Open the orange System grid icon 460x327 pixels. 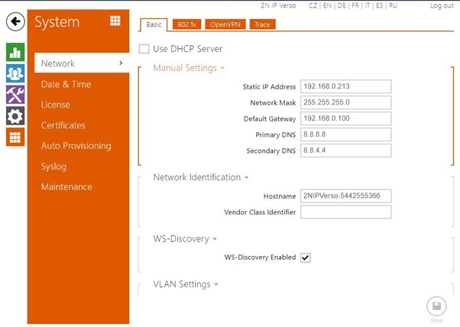pyautogui.click(x=15, y=137)
